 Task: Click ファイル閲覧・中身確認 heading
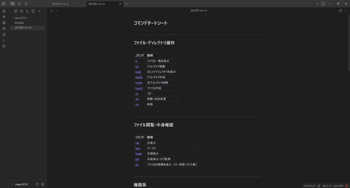tap(153, 125)
